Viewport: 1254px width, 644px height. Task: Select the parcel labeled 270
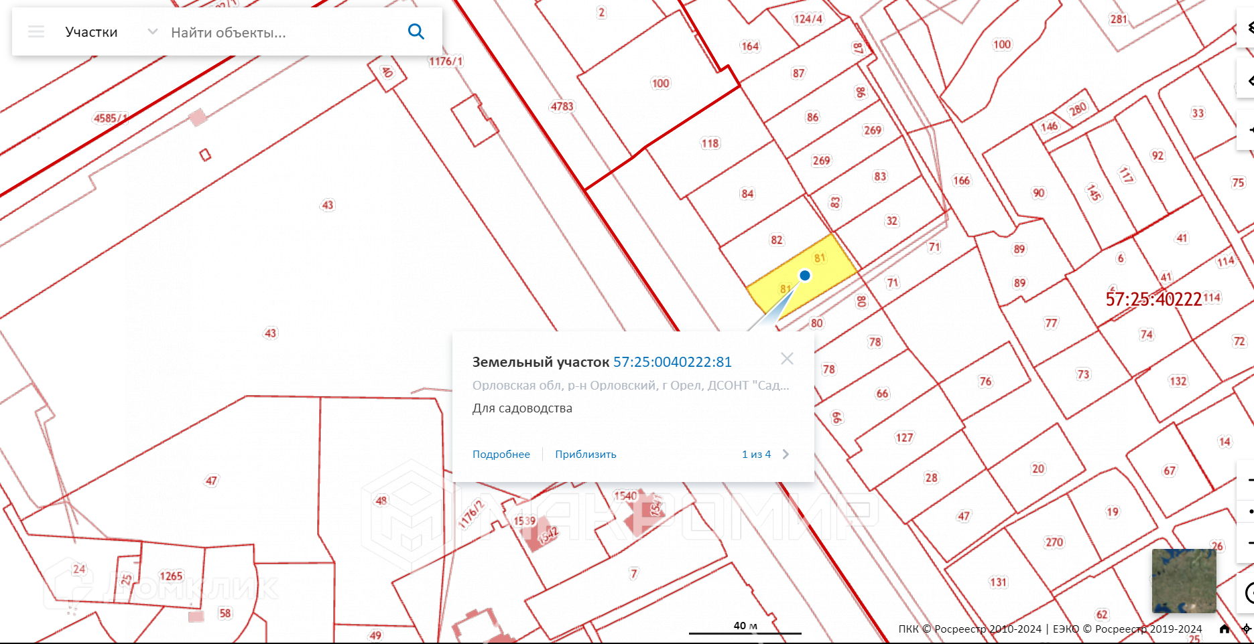coord(1054,542)
